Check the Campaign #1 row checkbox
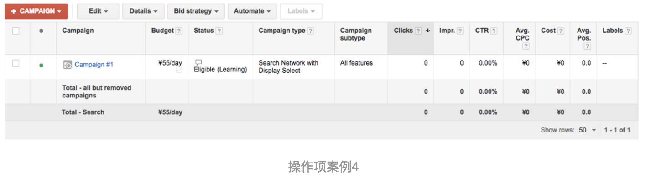Image resolution: width=646 pixels, height=183 pixels. [16, 64]
